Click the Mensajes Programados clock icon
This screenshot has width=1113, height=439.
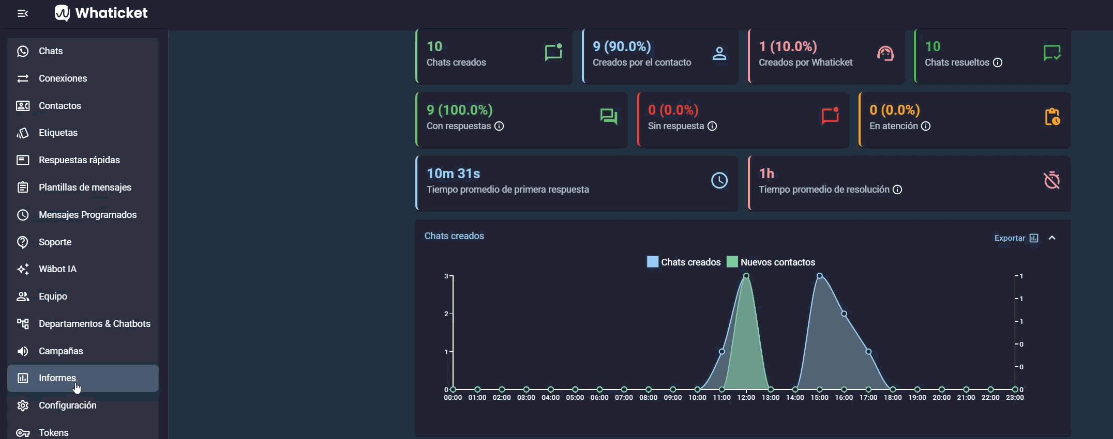pyautogui.click(x=23, y=215)
